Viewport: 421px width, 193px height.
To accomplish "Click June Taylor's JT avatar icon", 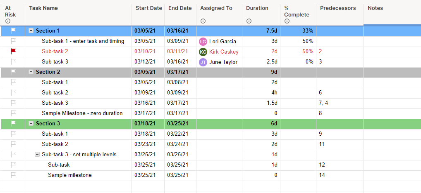I will (203, 62).
